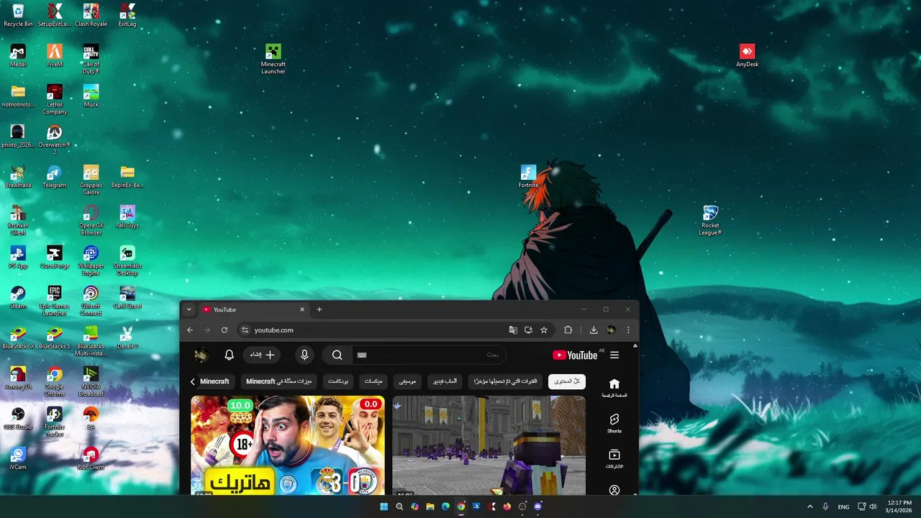Open Chrome tab search dropdown arrow
Screen dimensions: 921x518
(x=189, y=309)
